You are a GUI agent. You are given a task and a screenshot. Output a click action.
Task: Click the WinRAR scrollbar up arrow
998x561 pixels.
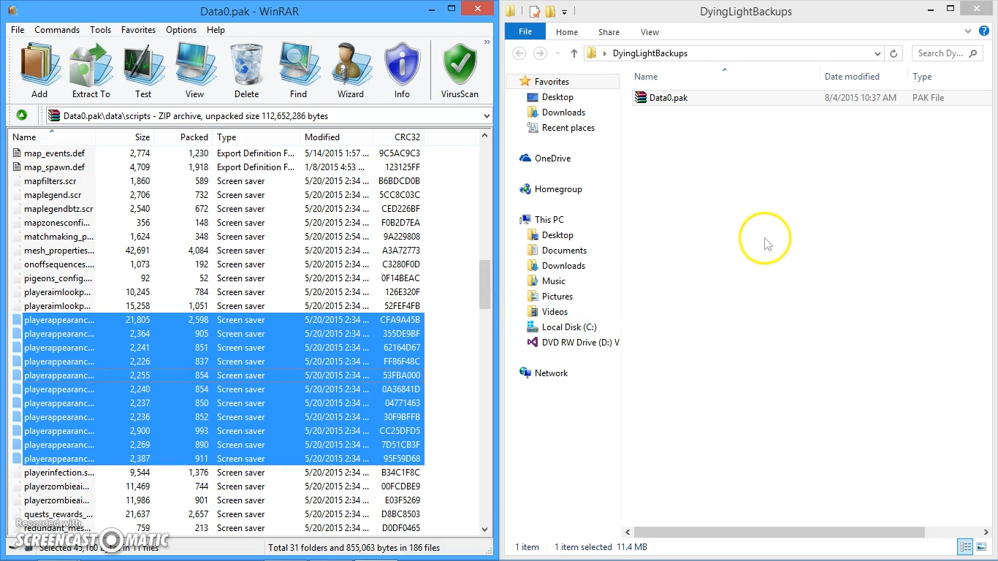pos(485,136)
